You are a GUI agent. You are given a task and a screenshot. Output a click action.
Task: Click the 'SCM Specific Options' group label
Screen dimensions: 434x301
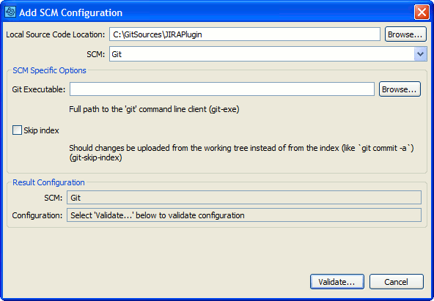click(x=50, y=70)
